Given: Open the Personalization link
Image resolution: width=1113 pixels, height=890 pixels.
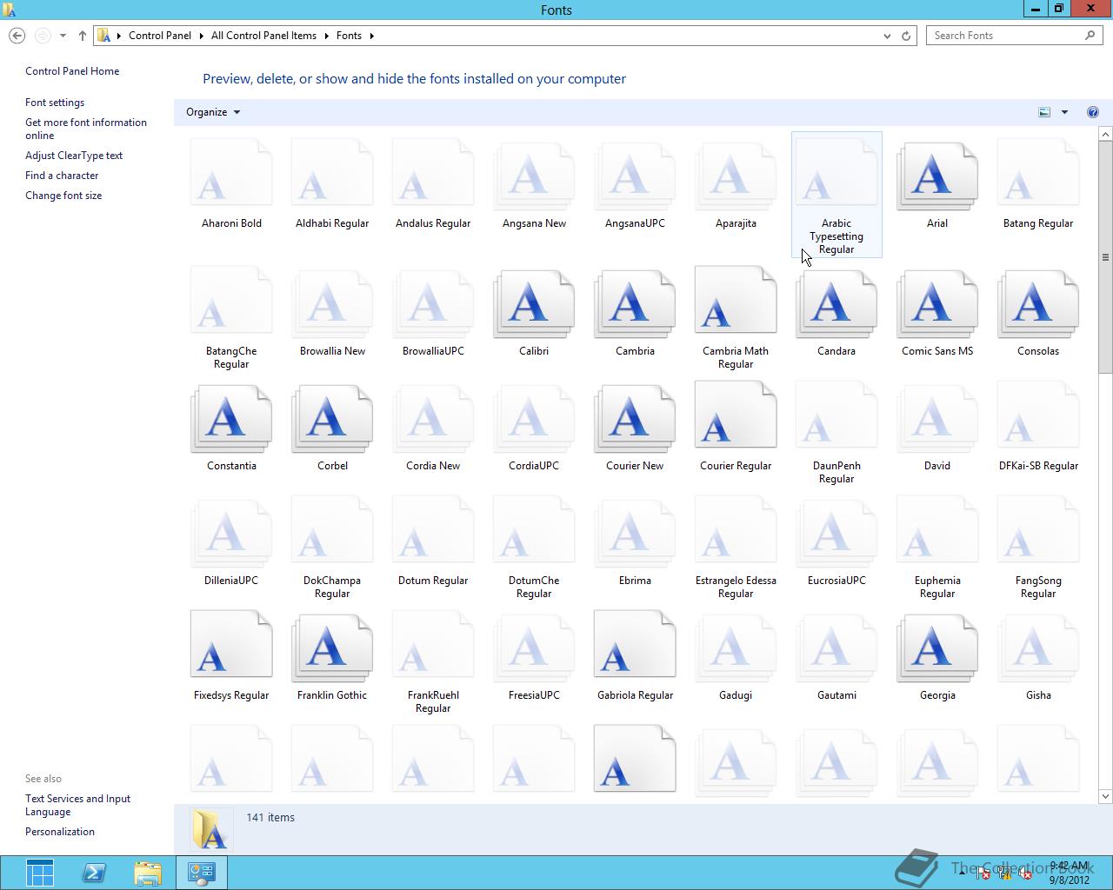Looking at the screenshot, I should 60,832.
